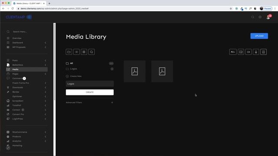Expand the Dashboard submenu chevron
The height and width of the screenshot is (156, 278).
[x=46, y=42]
